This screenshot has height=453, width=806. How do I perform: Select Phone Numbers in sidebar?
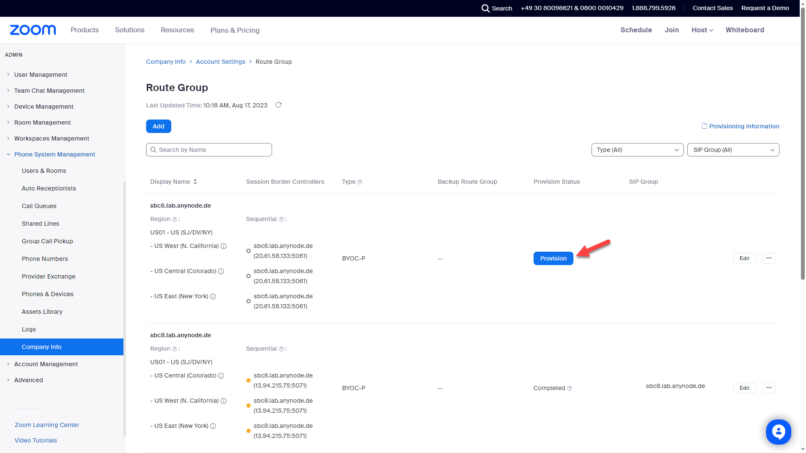pyautogui.click(x=44, y=259)
